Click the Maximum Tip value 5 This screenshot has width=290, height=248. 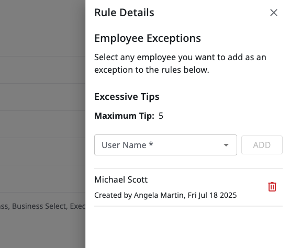click(161, 116)
